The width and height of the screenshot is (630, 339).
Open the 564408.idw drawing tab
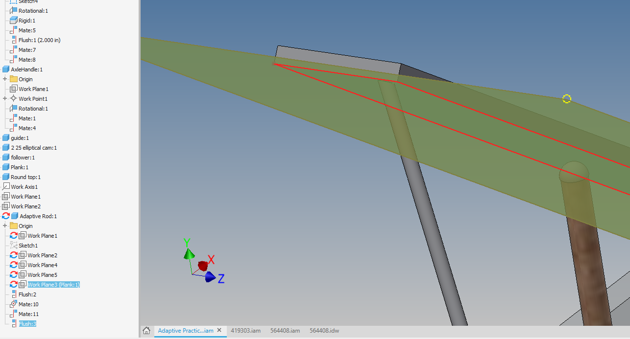324,330
